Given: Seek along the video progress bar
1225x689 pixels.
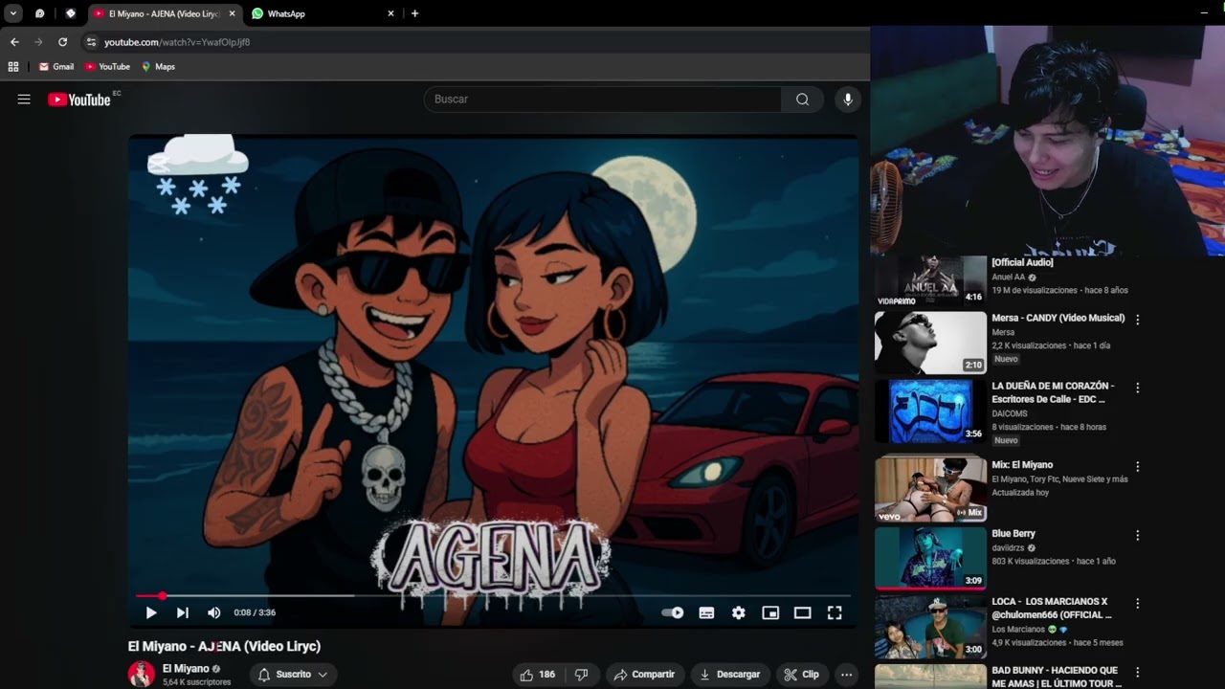Looking at the screenshot, I should (493, 595).
